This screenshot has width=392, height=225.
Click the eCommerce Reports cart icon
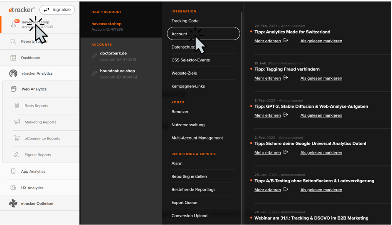17,138
